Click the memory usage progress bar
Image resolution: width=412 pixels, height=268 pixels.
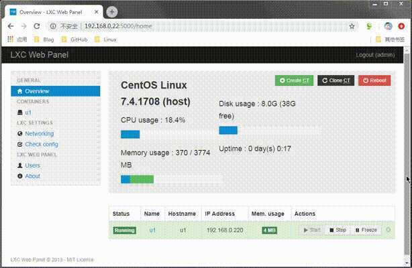click(172, 180)
